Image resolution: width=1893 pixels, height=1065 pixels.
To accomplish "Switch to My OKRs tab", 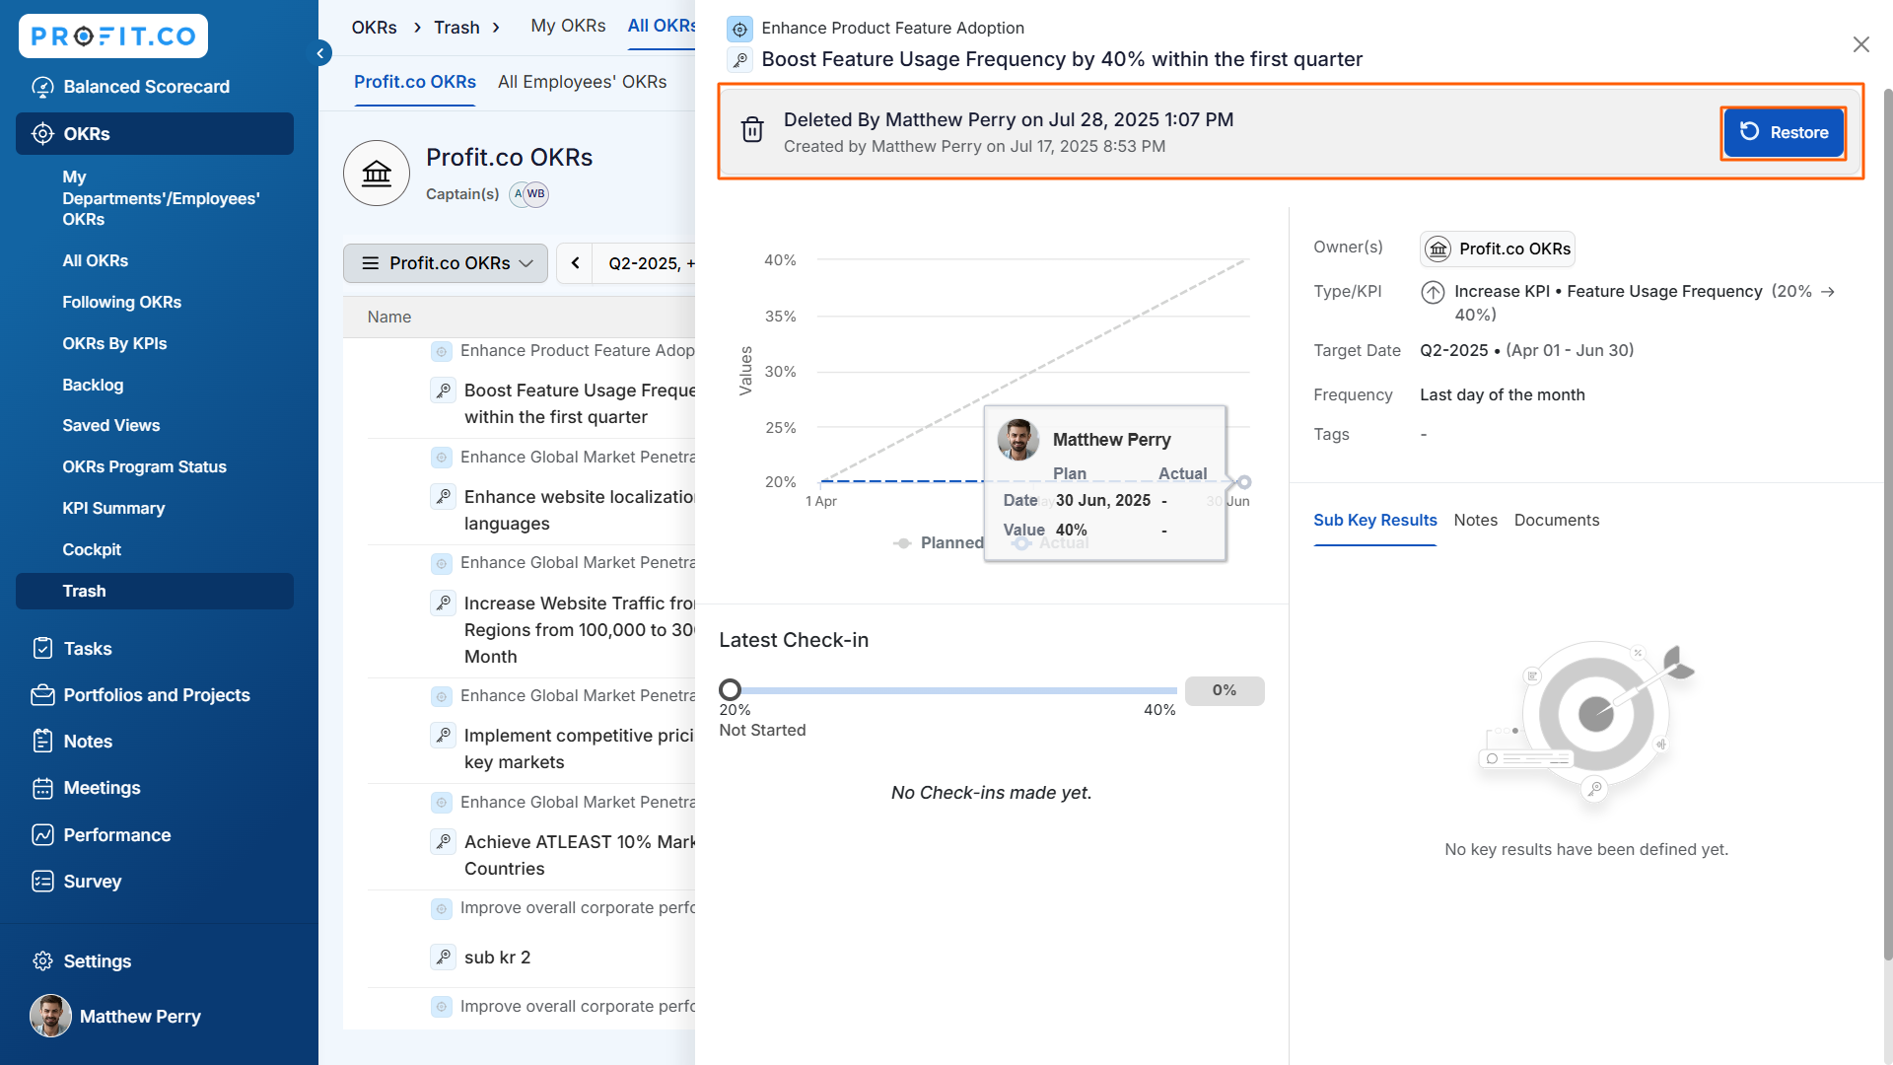I will pos(568,26).
